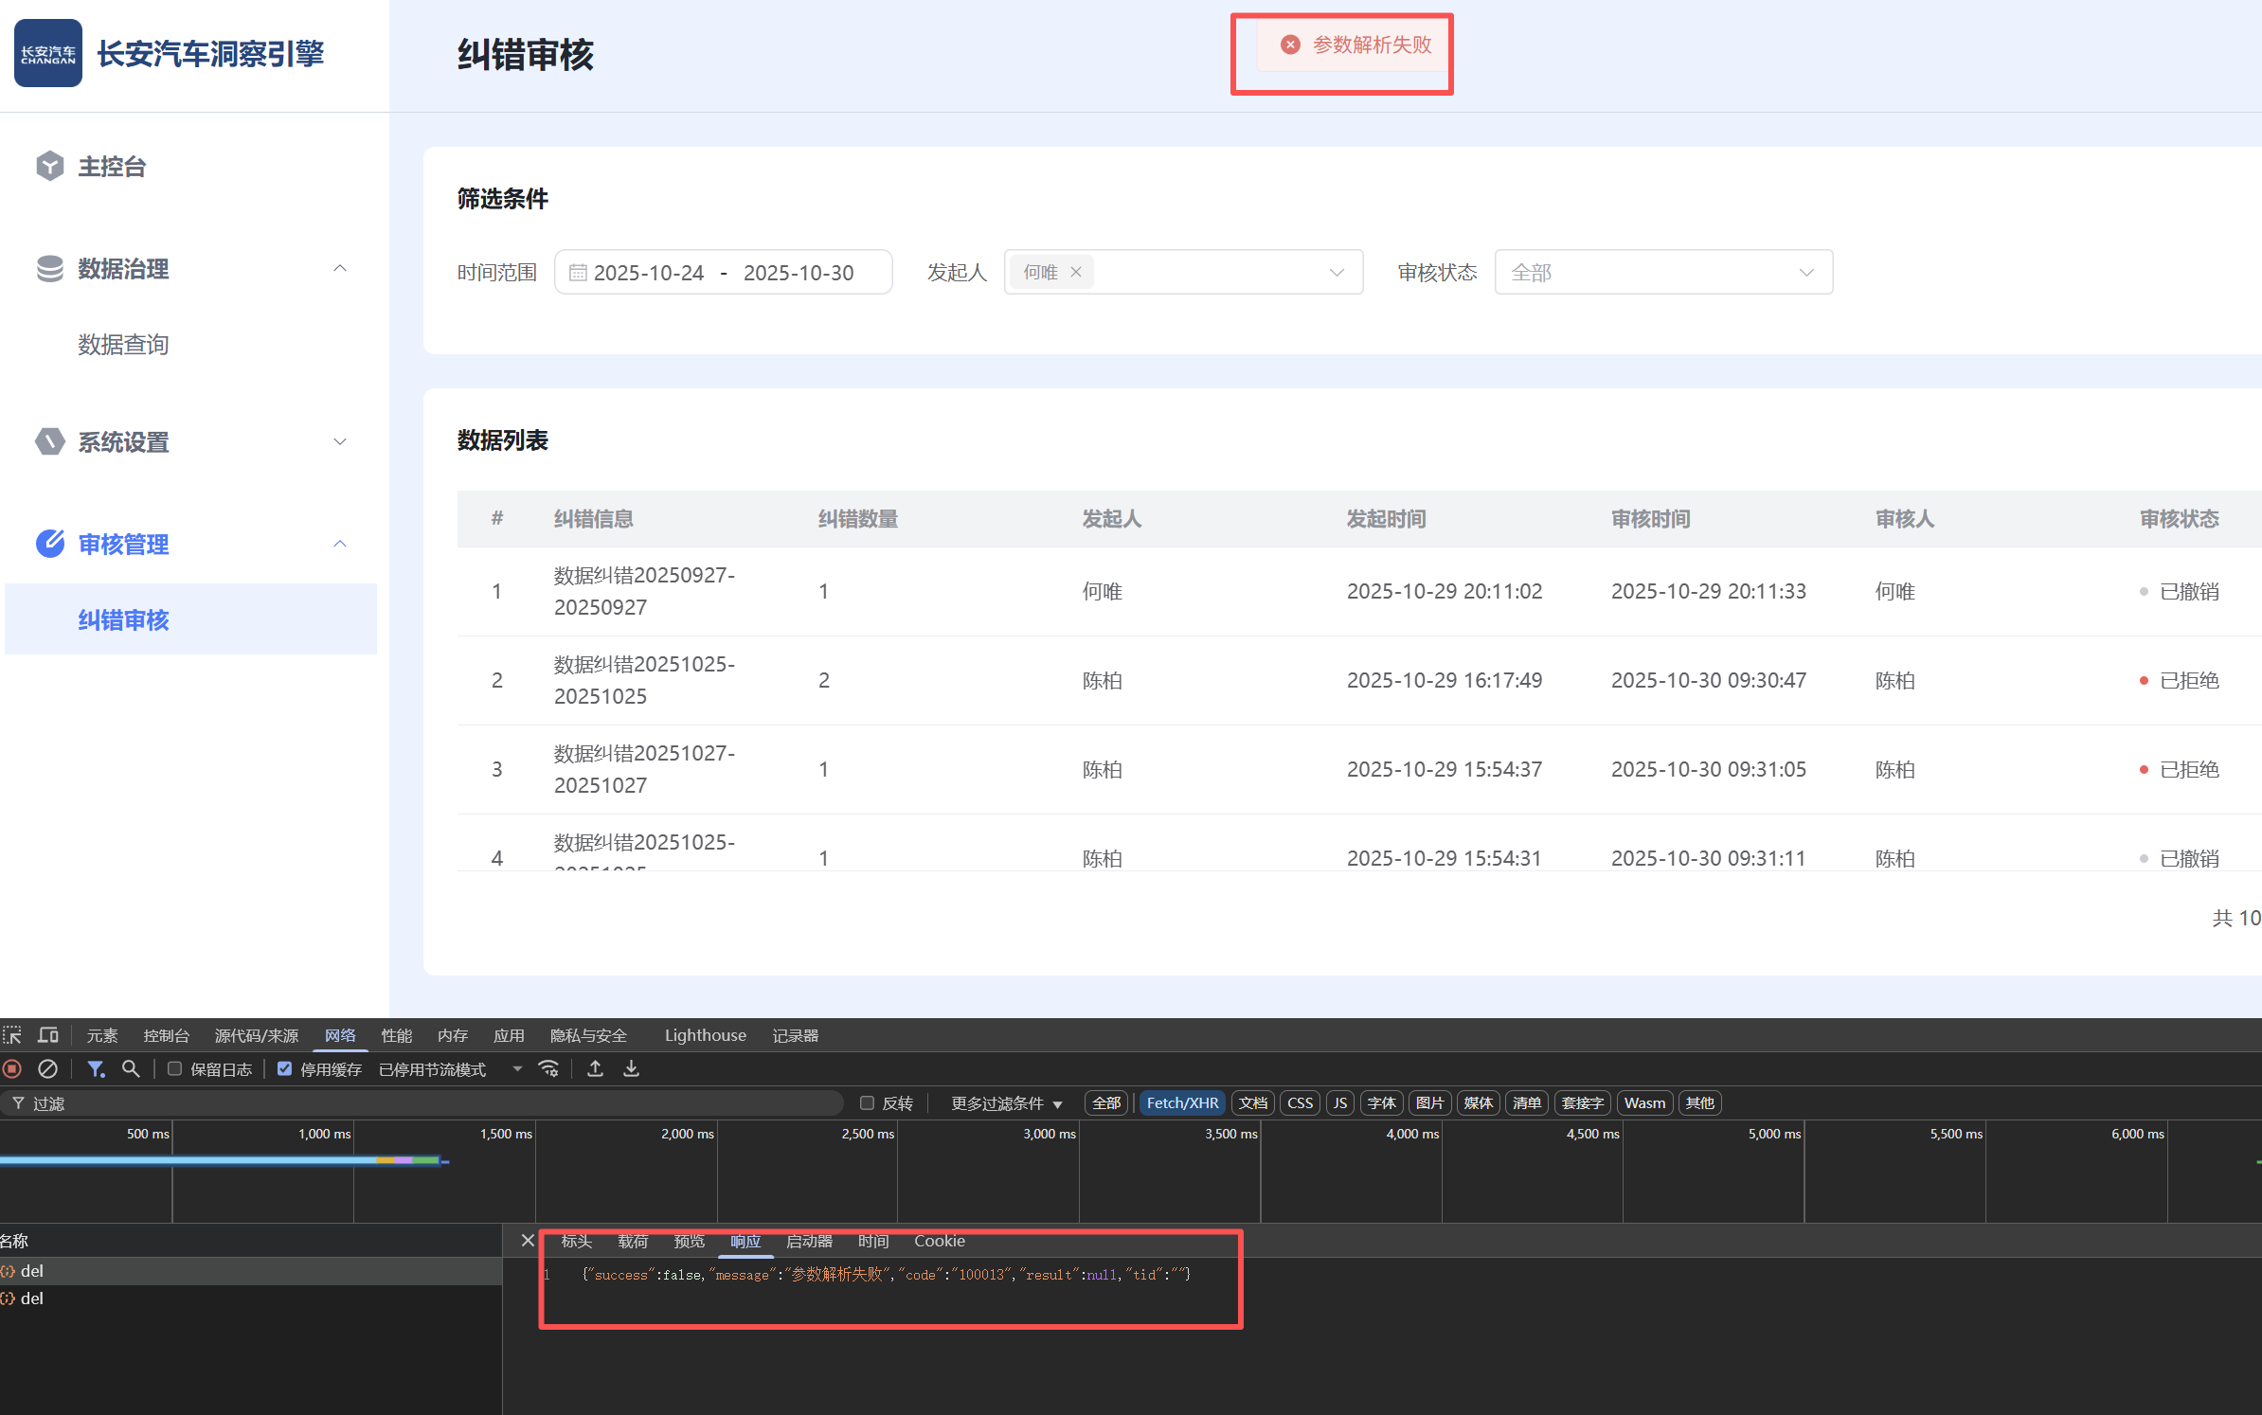Uncheck the 停用缓存 checkbox

[x=284, y=1068]
